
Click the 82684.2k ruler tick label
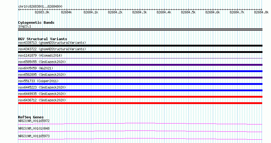tap(115, 12)
